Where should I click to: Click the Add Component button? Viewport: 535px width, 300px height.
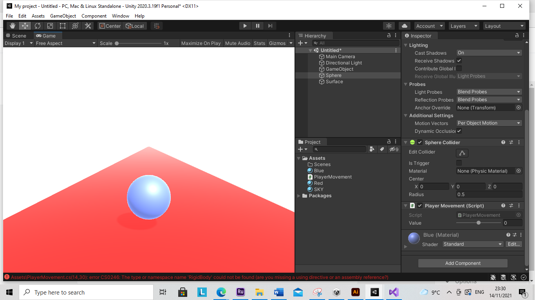click(463, 263)
